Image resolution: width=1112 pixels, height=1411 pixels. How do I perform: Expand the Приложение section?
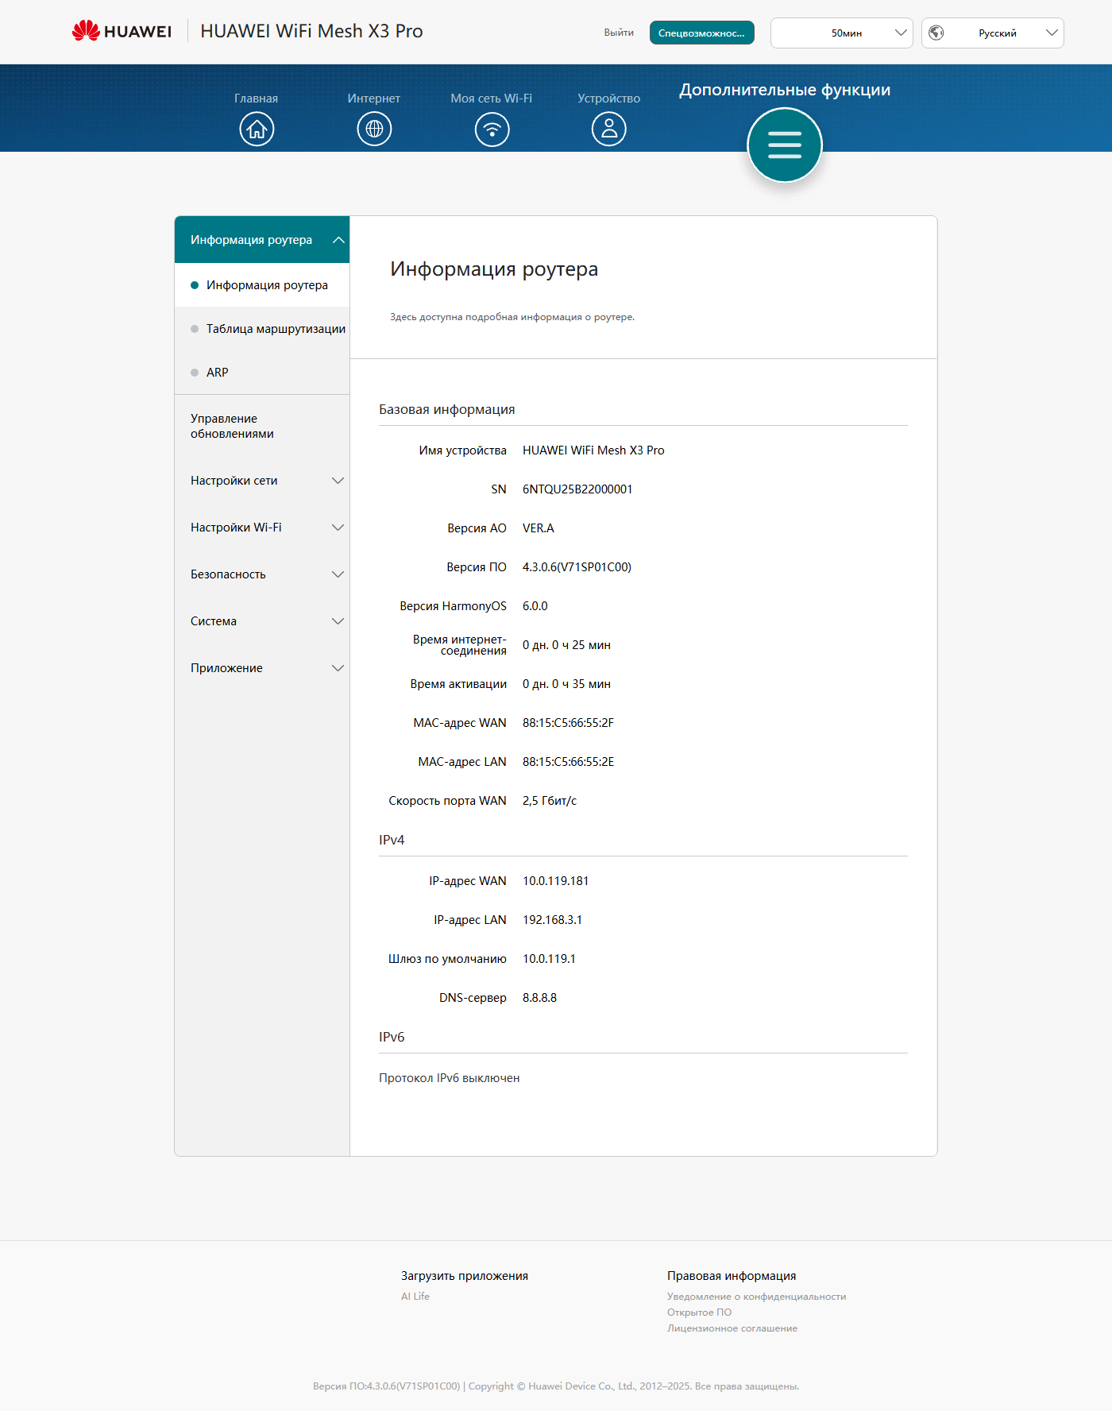click(x=262, y=668)
